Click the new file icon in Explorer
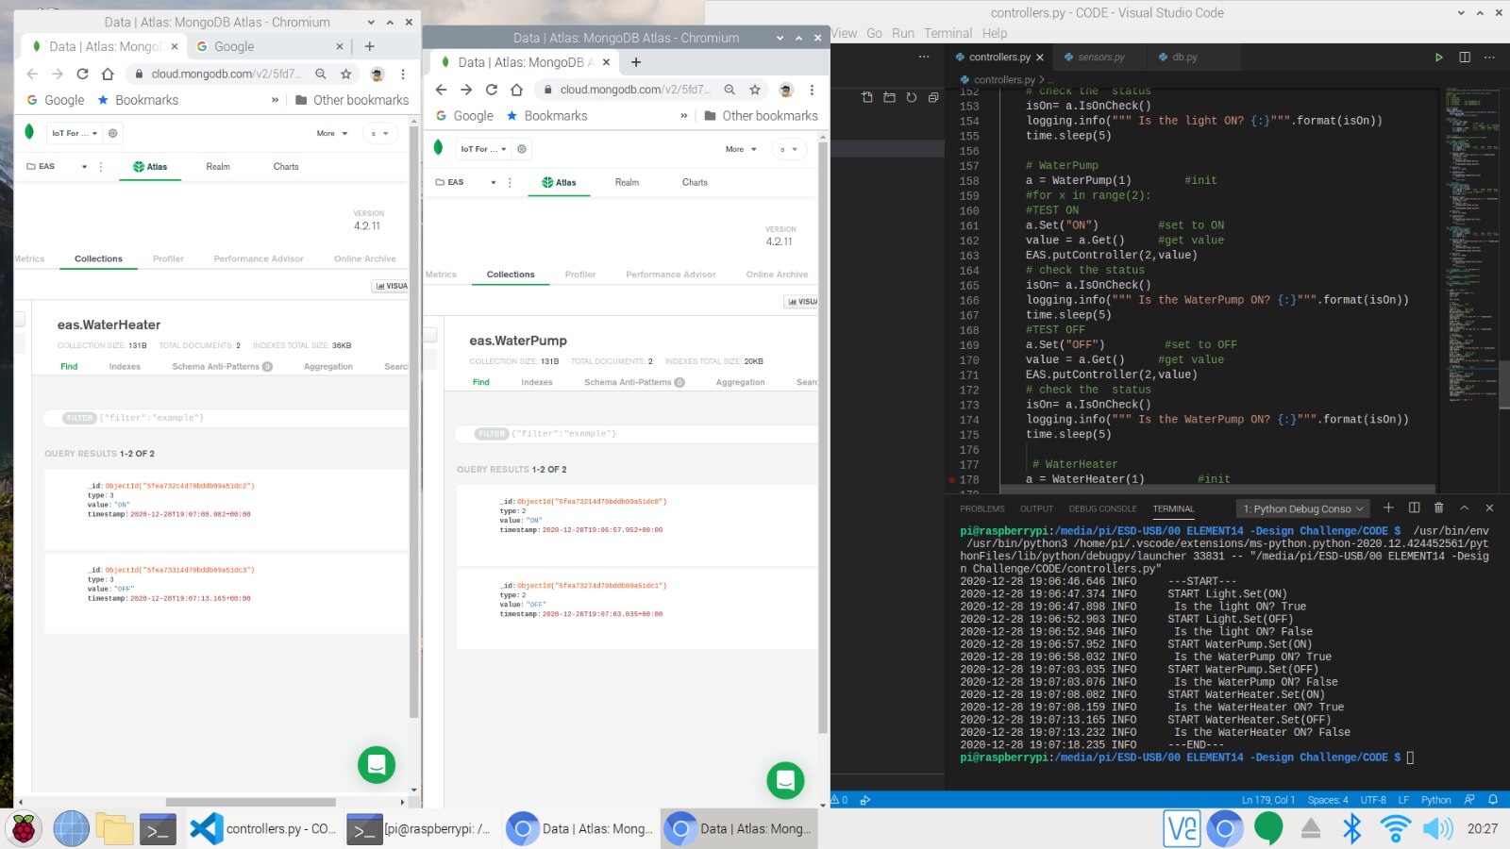The height and width of the screenshot is (849, 1510). 867,97
